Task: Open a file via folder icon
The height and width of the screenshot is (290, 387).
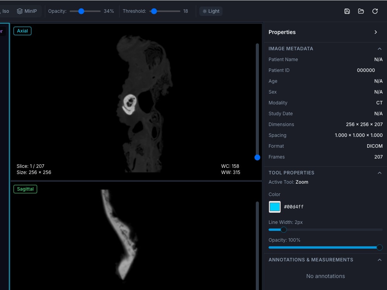Action: [x=361, y=11]
